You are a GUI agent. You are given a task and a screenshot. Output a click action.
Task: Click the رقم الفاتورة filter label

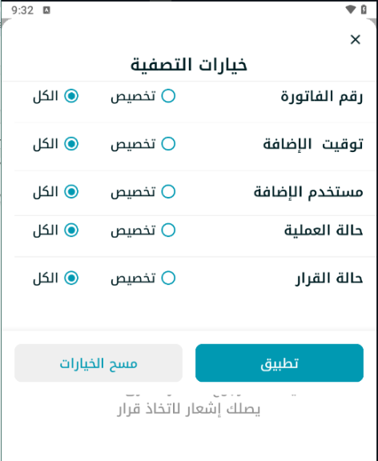pos(322,96)
